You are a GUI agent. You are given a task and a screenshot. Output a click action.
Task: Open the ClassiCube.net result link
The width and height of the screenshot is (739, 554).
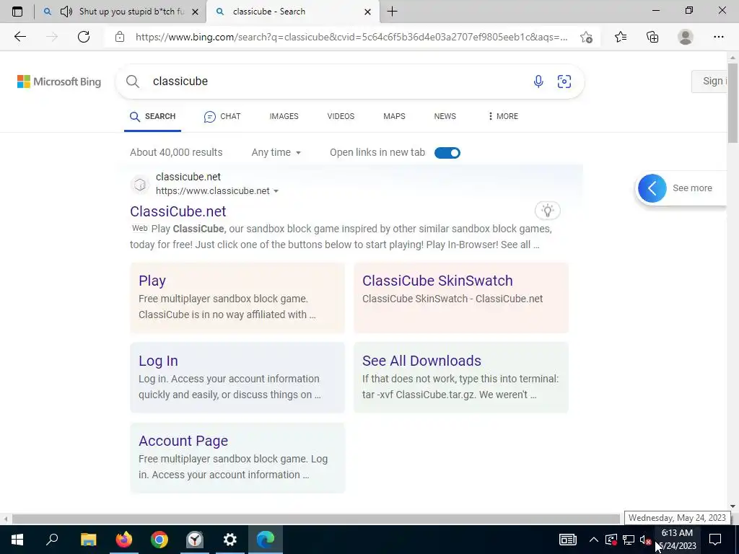178,211
